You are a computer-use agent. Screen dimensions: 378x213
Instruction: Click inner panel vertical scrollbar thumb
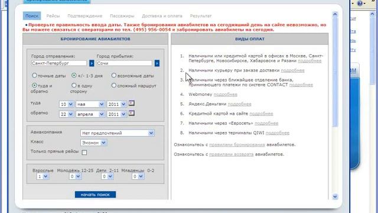pos(335,72)
